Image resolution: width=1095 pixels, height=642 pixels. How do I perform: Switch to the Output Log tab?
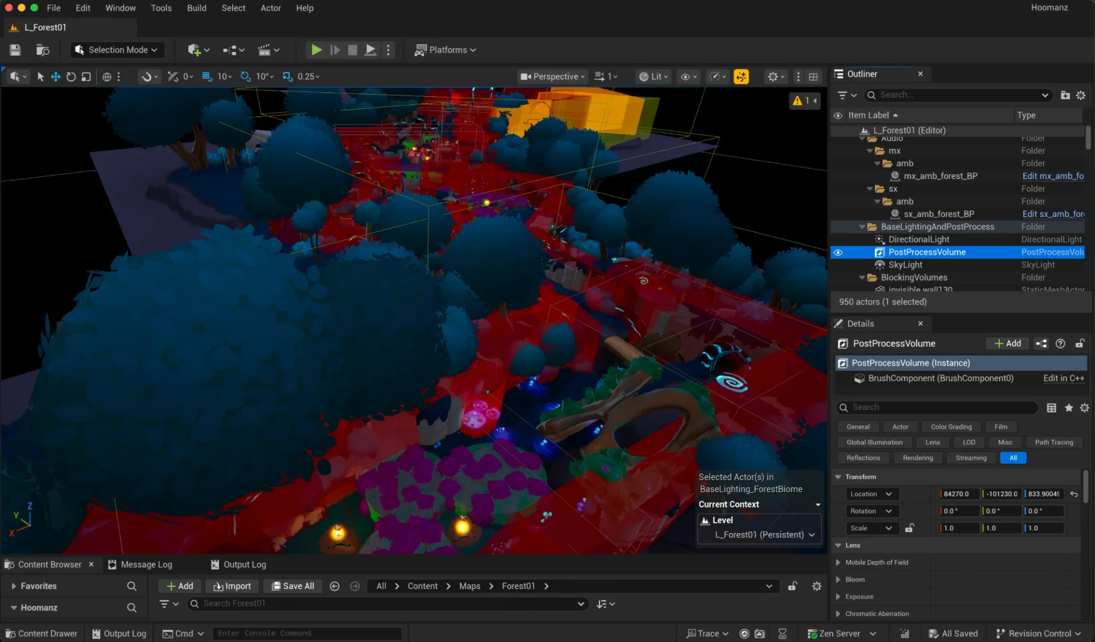pos(238,565)
